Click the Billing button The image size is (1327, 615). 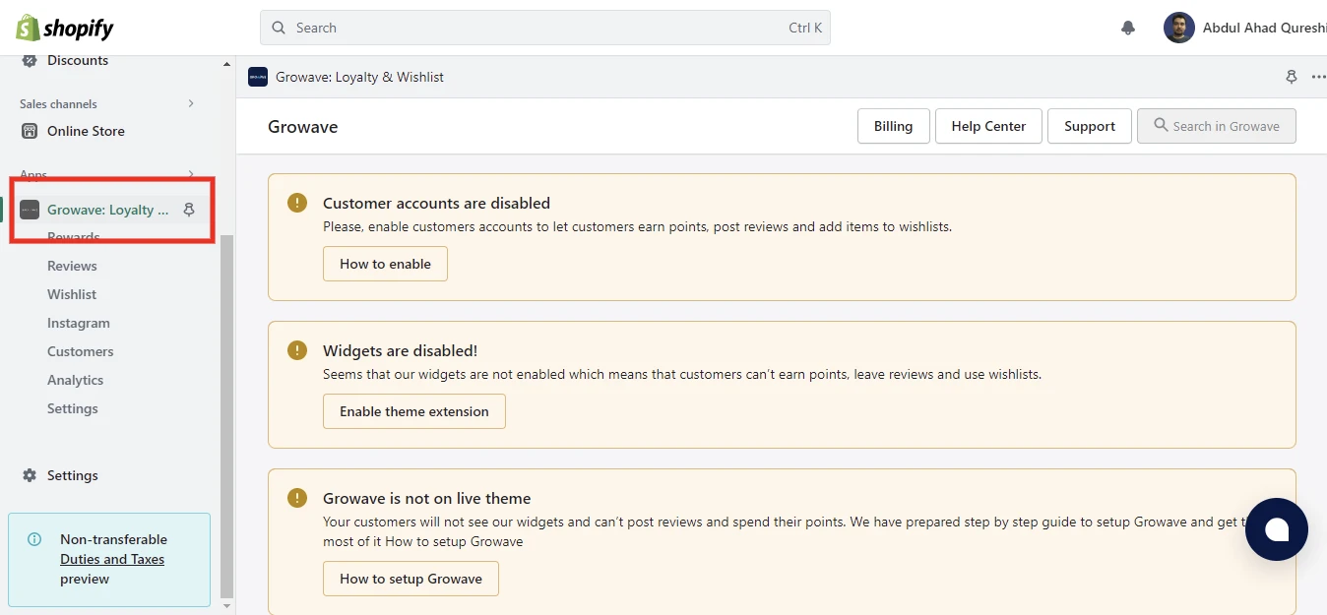(894, 126)
